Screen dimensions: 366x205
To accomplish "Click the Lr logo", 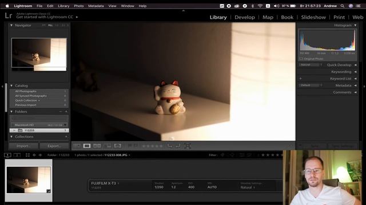I will 9,15.
